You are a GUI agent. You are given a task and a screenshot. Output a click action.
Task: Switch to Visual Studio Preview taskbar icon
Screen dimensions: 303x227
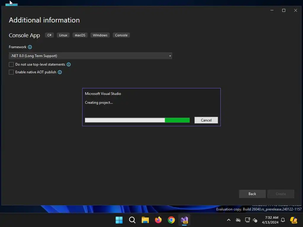click(x=184, y=220)
